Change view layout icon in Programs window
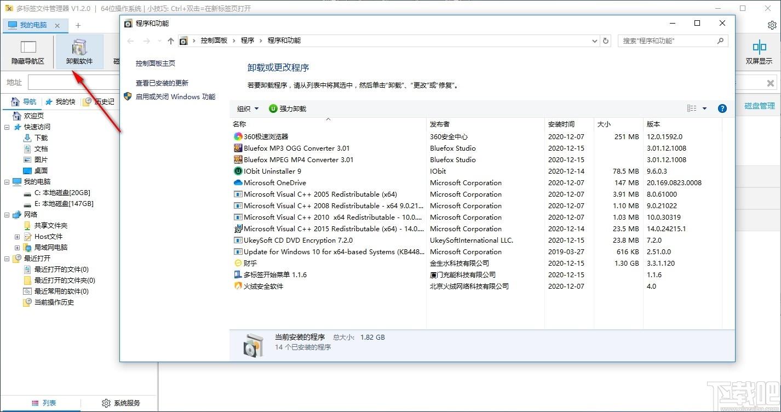Viewport: 781px width, 412px height. point(692,108)
